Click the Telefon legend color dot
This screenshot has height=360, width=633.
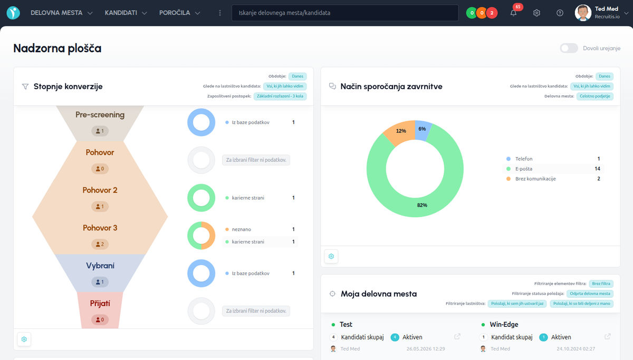pos(509,159)
